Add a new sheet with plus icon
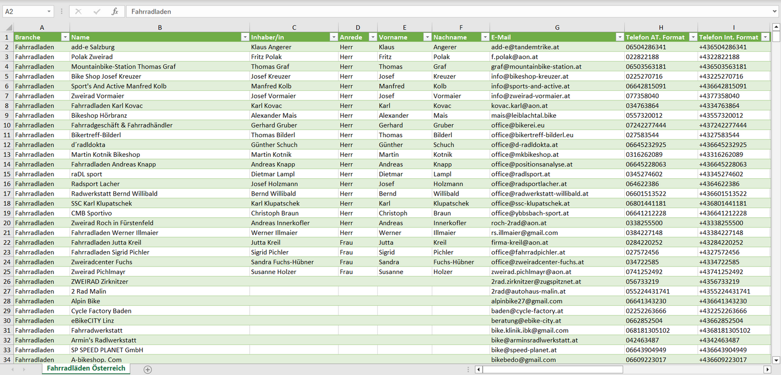Viewport: 781px width, 375px height. 148,370
